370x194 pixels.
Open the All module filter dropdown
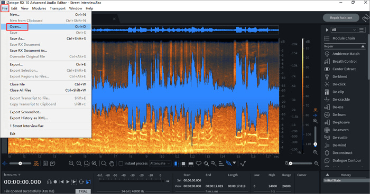pos(344,30)
